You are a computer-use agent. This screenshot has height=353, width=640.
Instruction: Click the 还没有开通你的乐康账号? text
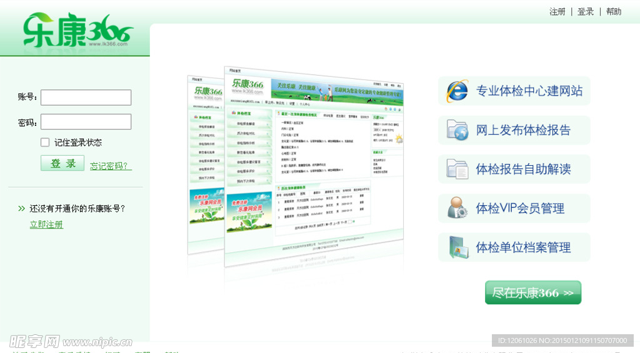(x=77, y=208)
